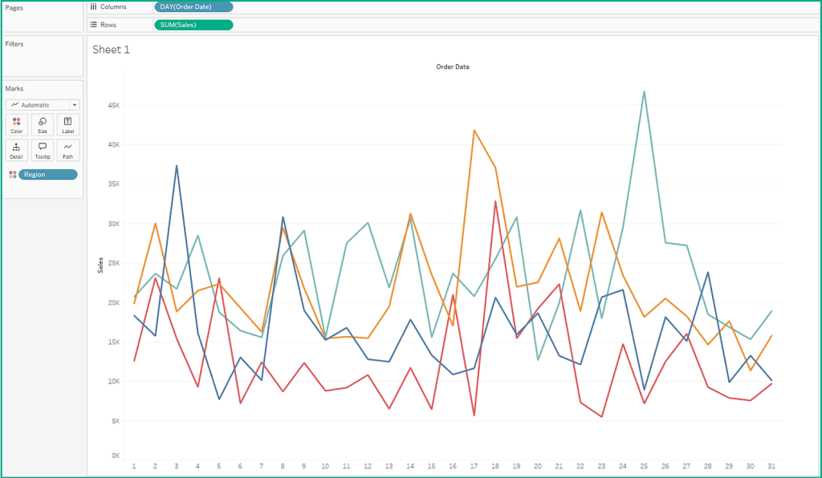Select the Region pill in Marks

pyautogui.click(x=48, y=175)
